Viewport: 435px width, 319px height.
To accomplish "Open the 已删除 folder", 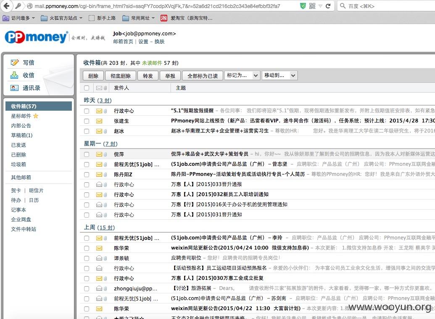I will click(x=18, y=155).
